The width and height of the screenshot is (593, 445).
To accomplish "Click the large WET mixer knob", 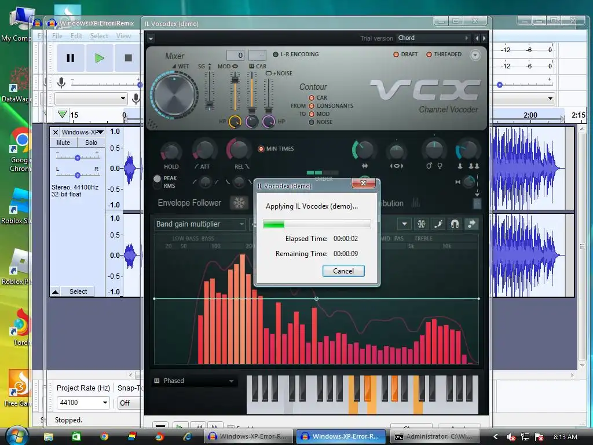I will coord(174,95).
